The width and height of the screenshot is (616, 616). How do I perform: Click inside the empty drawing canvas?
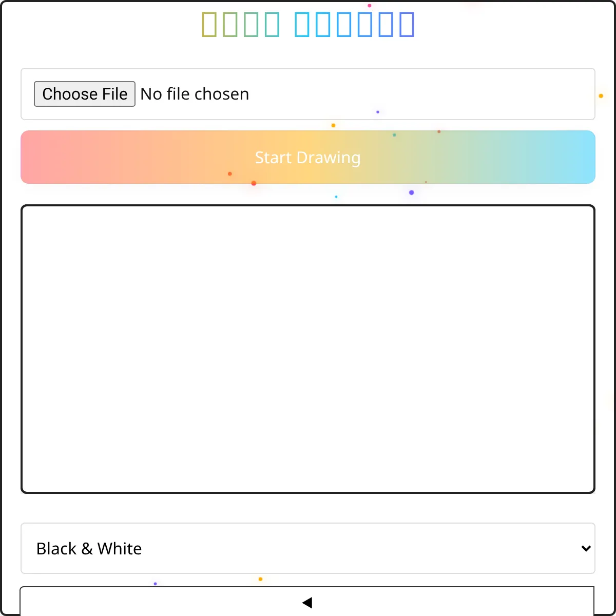pos(308,349)
